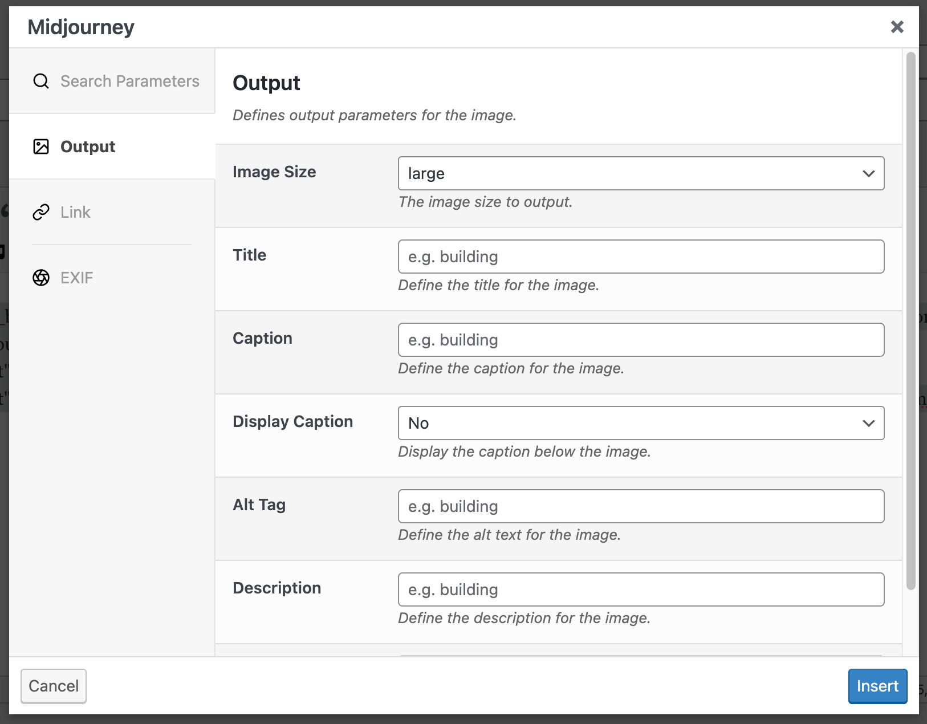
Task: Click 'Define the title for the image.' hint
Action: click(x=498, y=285)
